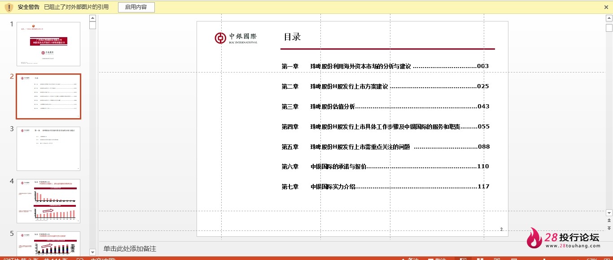Select slide 1 thumbnail

tap(48, 44)
